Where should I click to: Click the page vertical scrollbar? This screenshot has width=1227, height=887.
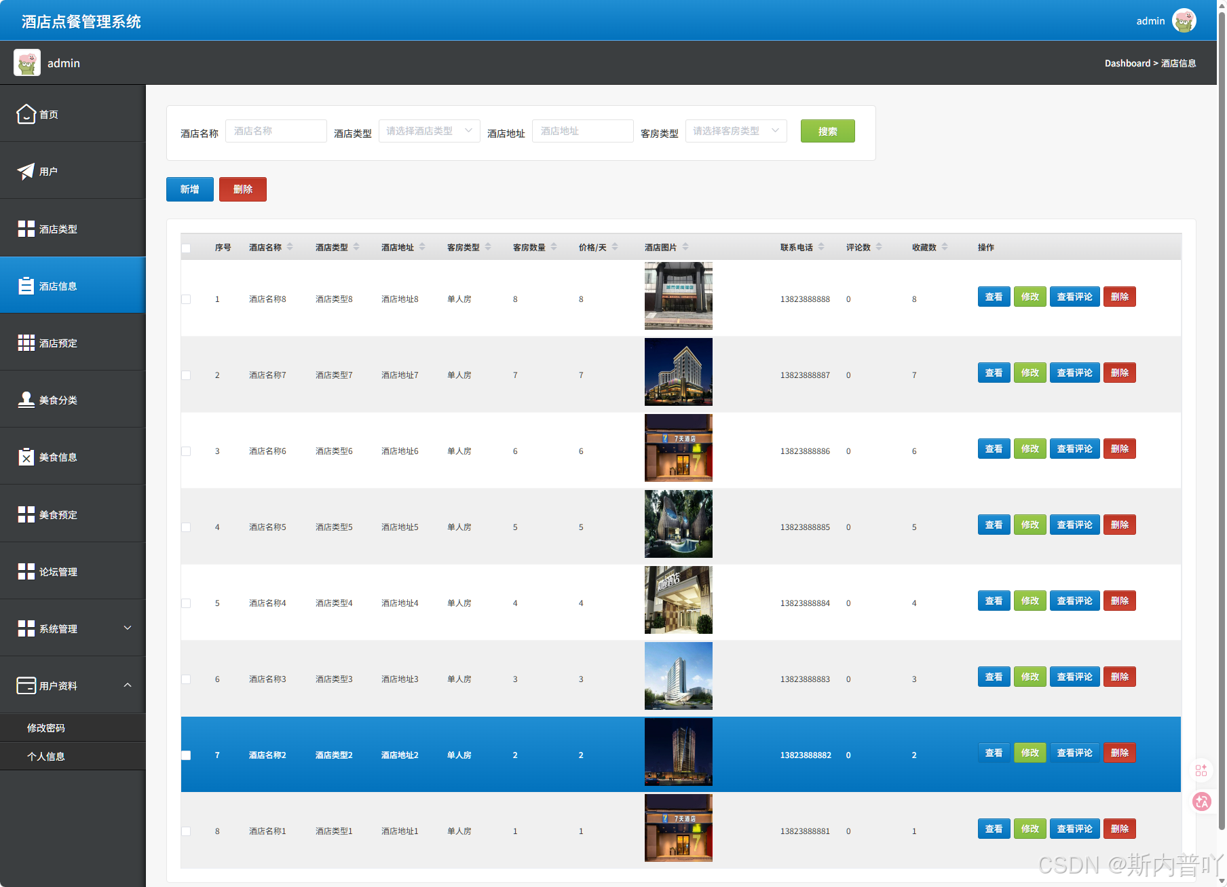point(1222,421)
